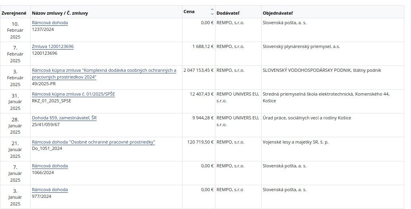The height and width of the screenshot is (209, 411).
Task: Click the Zverejnené column header
Action: [14, 13]
